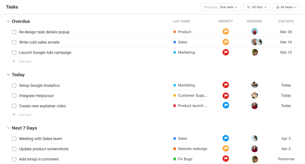Click the Mar 14 due date
Image resolution: width=305 pixels, height=164 pixels.
(x=286, y=42)
